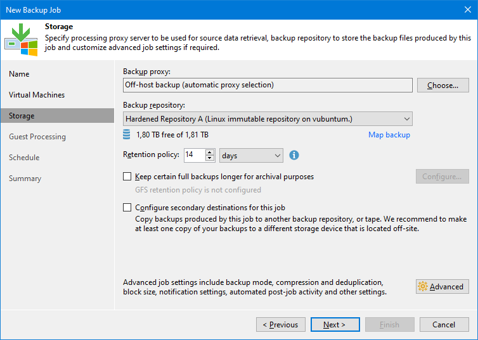Image resolution: width=478 pixels, height=340 pixels.
Task: Click the Map backup link
Action: 389,135
